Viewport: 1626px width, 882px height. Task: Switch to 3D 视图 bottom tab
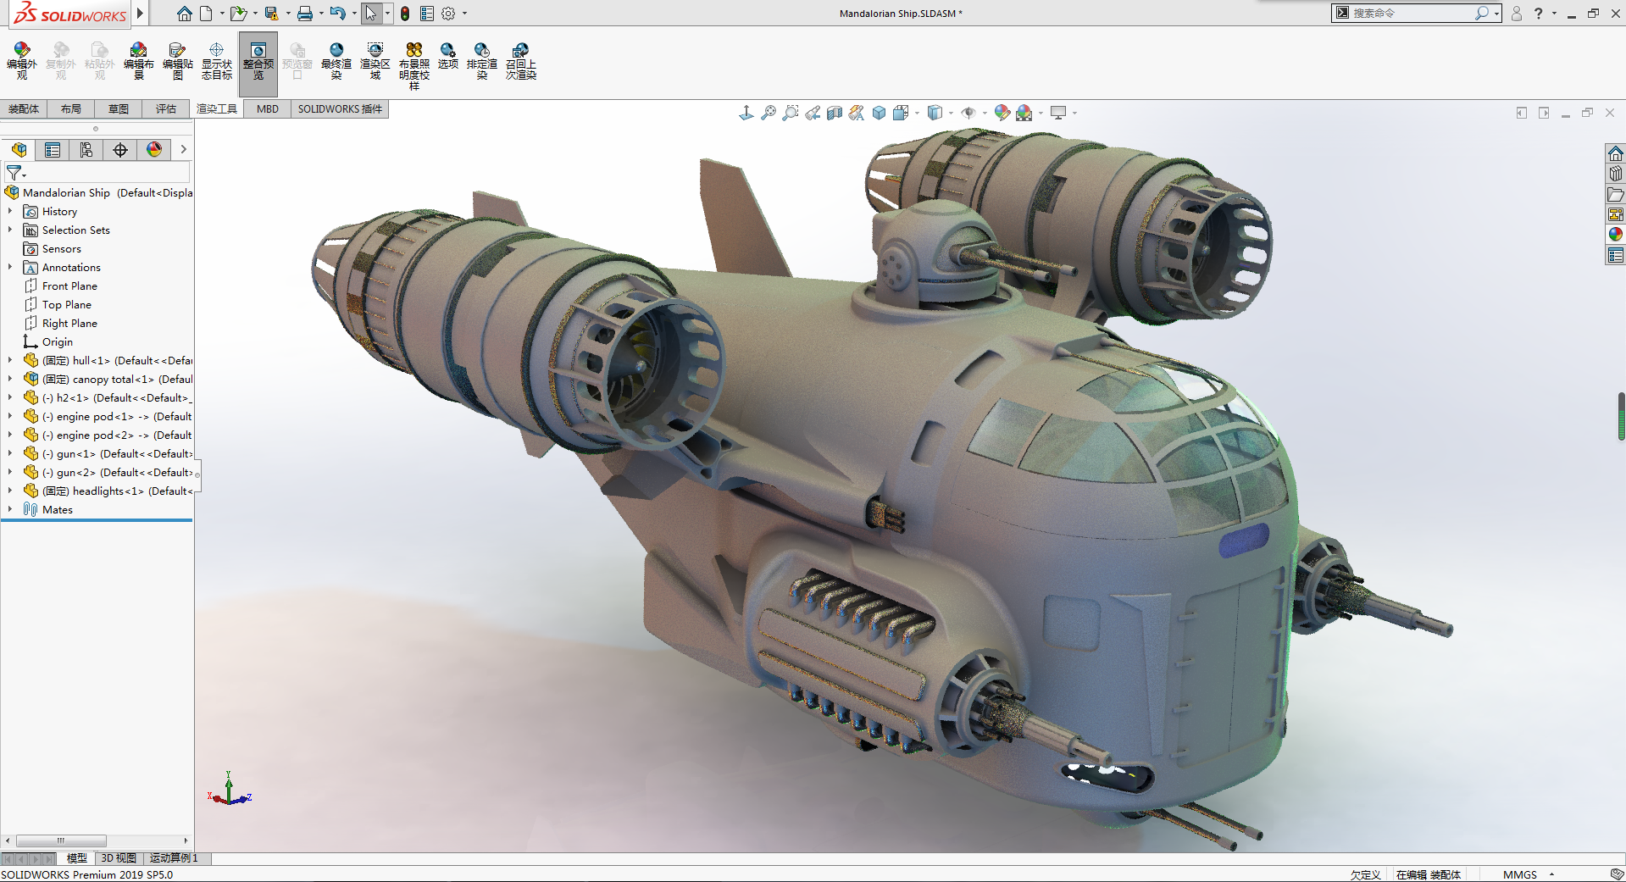point(119,858)
